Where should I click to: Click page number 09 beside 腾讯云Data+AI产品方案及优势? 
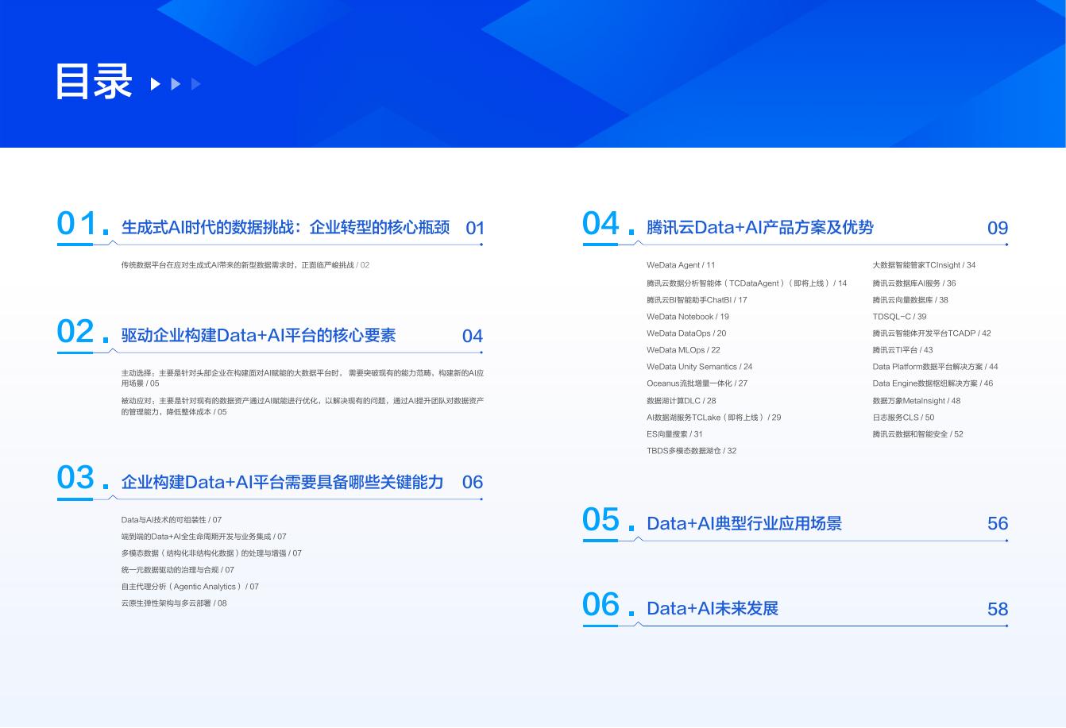[x=998, y=229]
